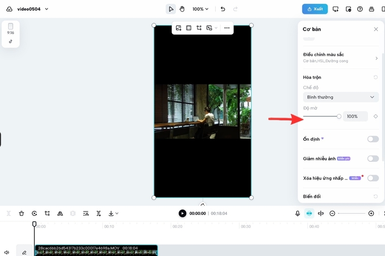385x256 pixels.
Task: Open cloud home icon at top-left
Action: (x=9, y=9)
